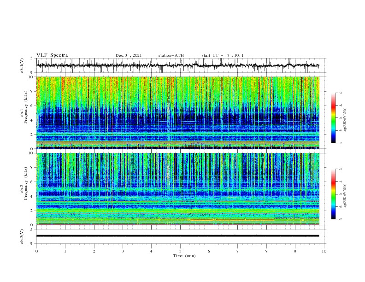Click the "ch.1(V)" axis label
365x282 pixels.
point(22,65)
